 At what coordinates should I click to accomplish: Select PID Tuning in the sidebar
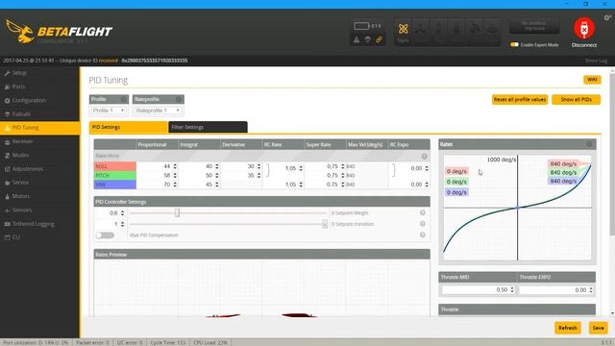pos(39,128)
